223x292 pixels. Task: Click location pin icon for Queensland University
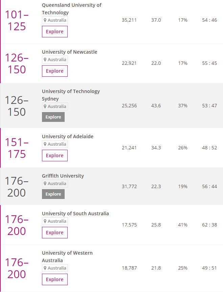pyautogui.click(x=45, y=20)
